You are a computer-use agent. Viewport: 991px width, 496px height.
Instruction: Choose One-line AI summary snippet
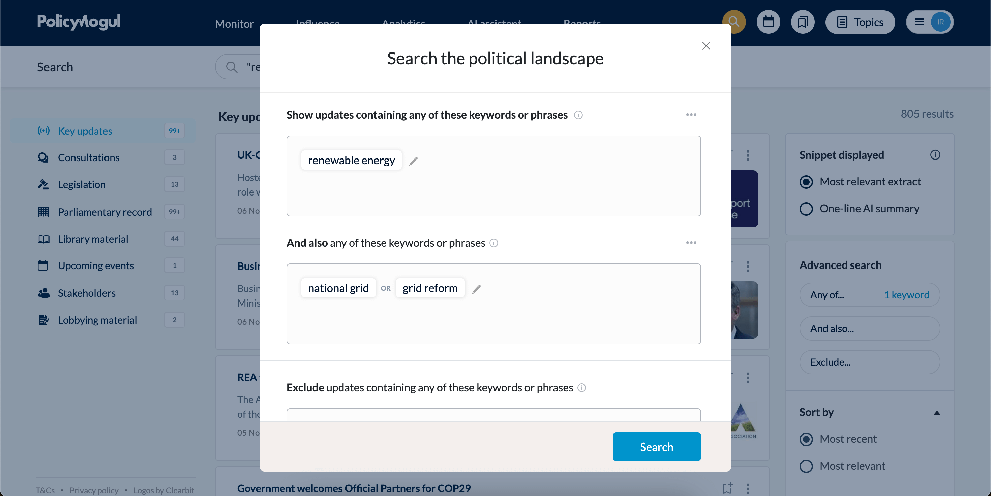[806, 209]
